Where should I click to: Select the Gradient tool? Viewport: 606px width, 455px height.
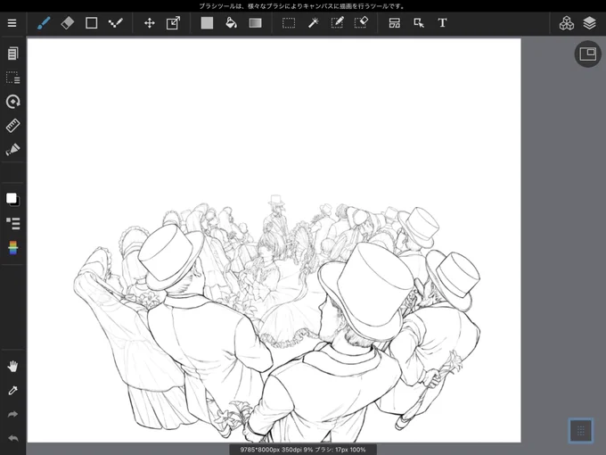point(255,23)
